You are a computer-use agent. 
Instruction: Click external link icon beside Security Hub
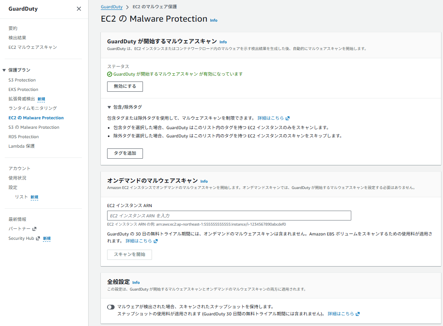[38, 238]
